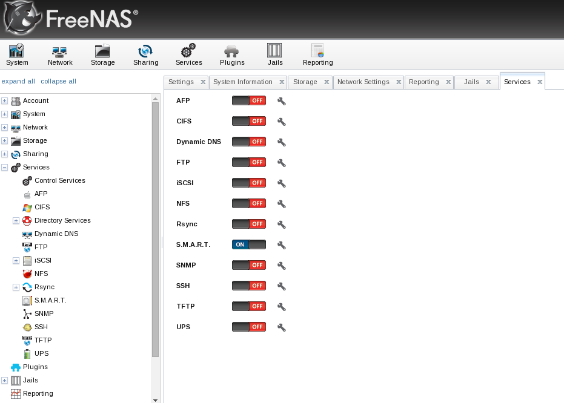Expand the Sharing tree node
The width and height of the screenshot is (564, 403).
[x=4, y=154]
